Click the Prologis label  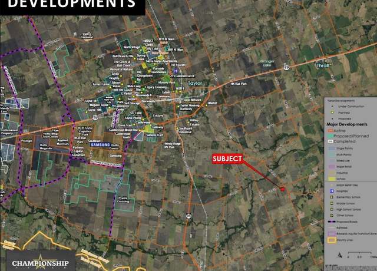[x=27, y=141]
